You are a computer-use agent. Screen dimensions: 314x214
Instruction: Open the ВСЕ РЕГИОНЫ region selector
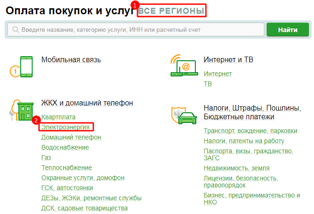pyautogui.click(x=171, y=11)
